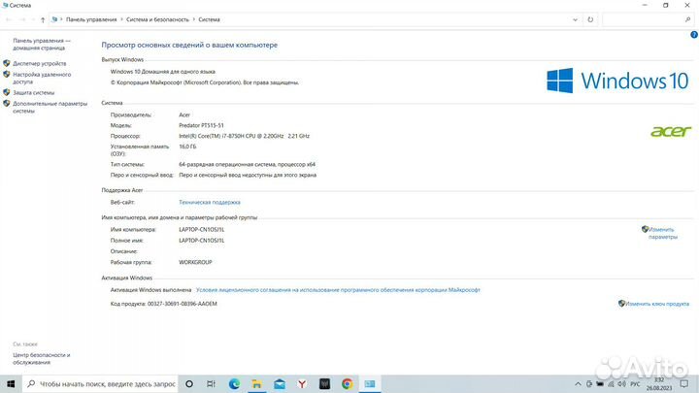Open Mail app from taskbar
Screen dimensions: 699x393
click(280, 383)
